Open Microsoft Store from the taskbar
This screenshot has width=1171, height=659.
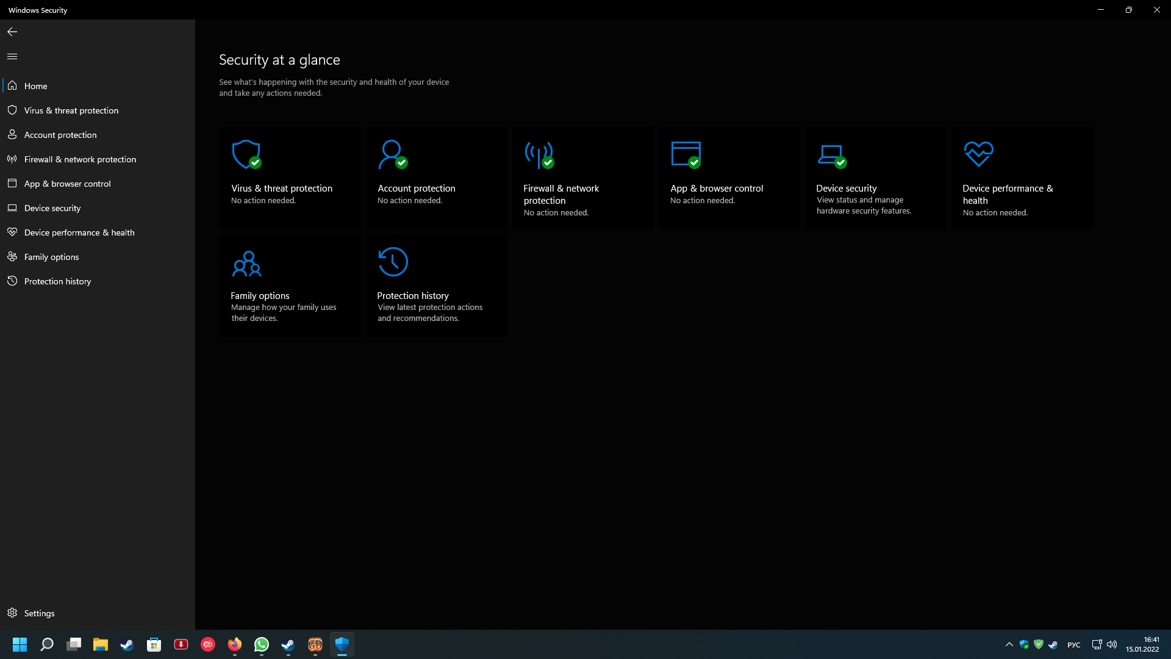[x=154, y=644]
